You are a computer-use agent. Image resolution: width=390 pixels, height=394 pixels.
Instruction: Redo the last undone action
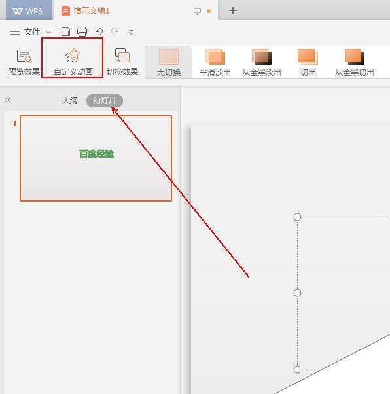tap(115, 31)
